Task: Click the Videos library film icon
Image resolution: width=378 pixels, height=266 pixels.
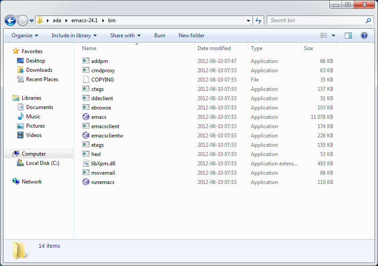Action: [x=20, y=135]
